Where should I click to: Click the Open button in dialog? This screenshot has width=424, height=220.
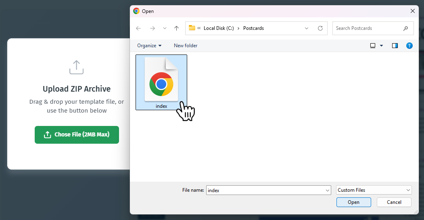(x=353, y=202)
